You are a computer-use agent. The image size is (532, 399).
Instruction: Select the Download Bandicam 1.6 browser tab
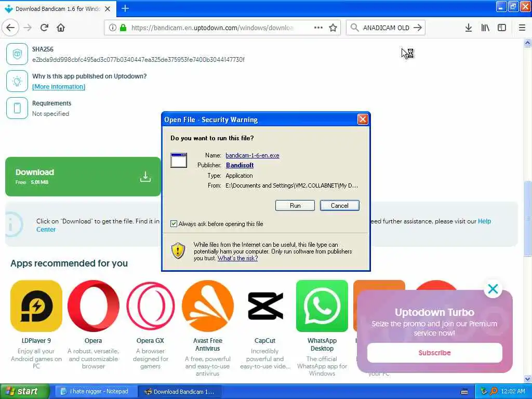(58, 9)
